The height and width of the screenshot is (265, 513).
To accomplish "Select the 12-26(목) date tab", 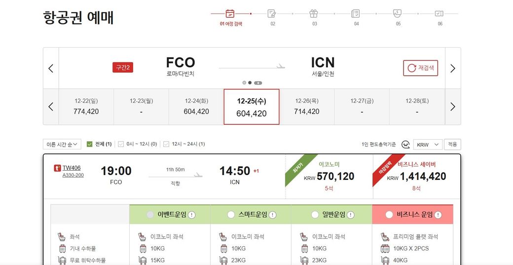I will pos(307,107).
